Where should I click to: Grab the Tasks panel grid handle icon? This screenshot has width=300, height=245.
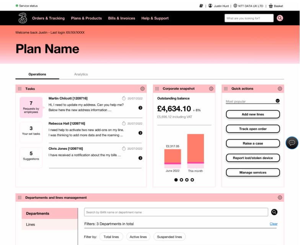coord(20,89)
